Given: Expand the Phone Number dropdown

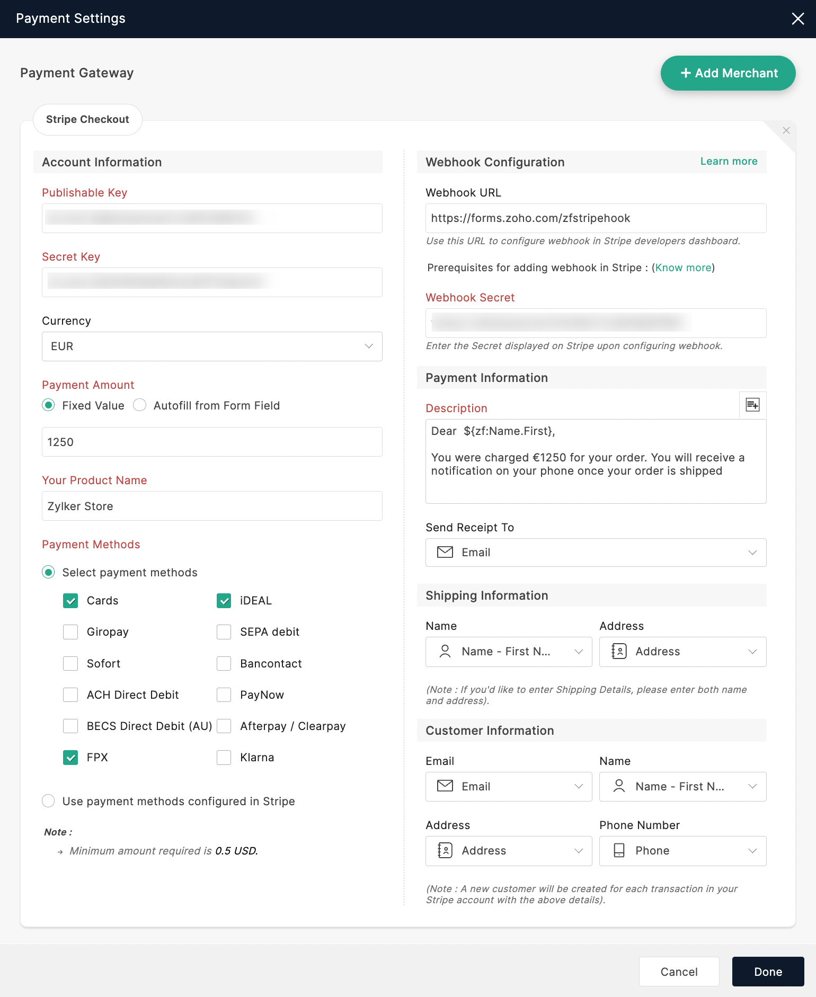Looking at the screenshot, I should coord(683,851).
